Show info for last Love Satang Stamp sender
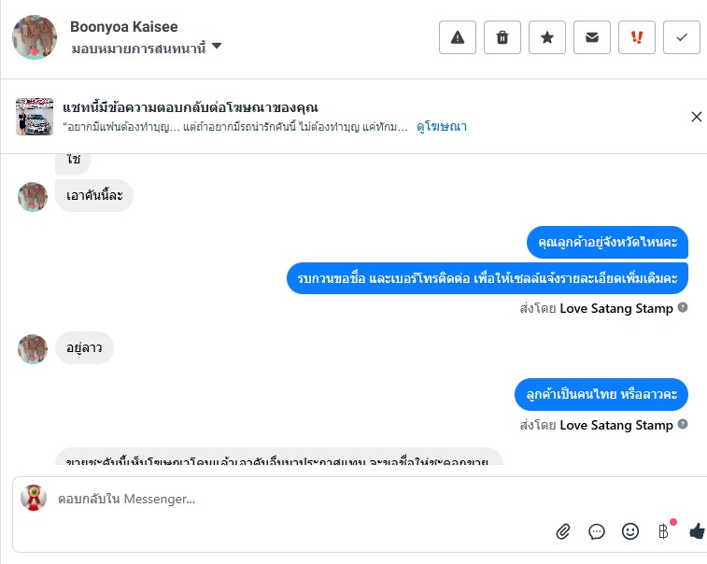The width and height of the screenshot is (707, 564). click(x=683, y=425)
